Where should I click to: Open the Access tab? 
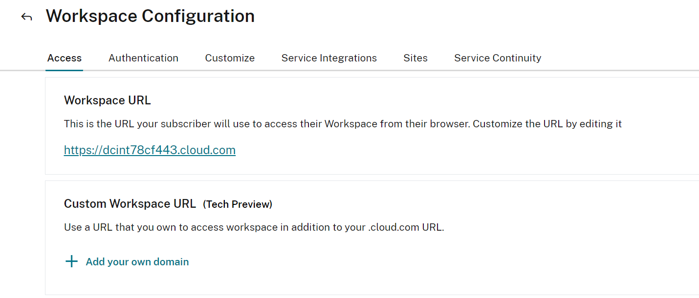65,58
